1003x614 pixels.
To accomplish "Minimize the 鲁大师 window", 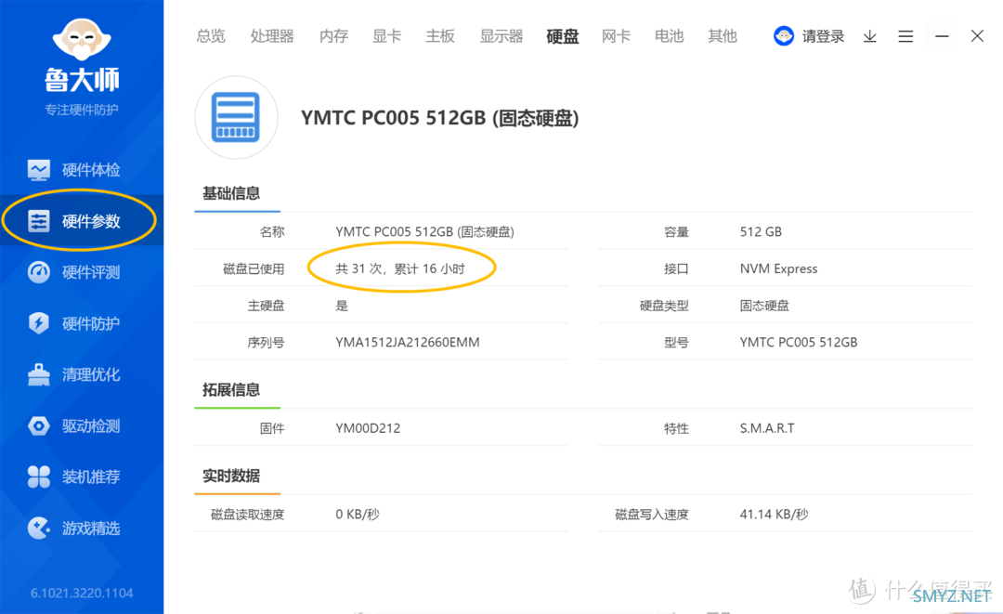I will coord(942,36).
